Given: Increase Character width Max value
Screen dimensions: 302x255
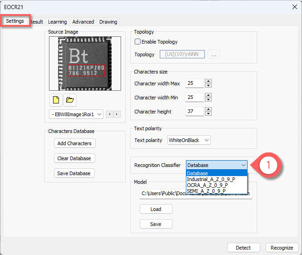Looking at the screenshot, I should click(208, 81).
